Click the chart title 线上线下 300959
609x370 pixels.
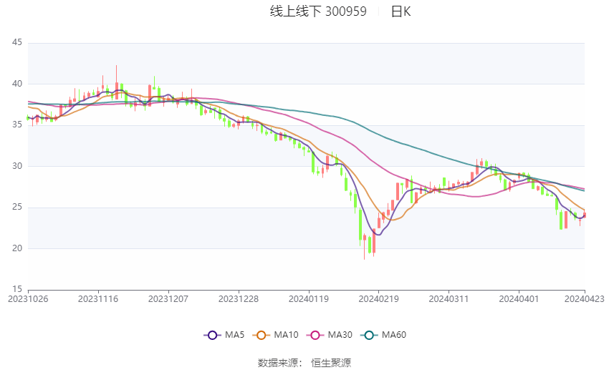[x=318, y=11]
